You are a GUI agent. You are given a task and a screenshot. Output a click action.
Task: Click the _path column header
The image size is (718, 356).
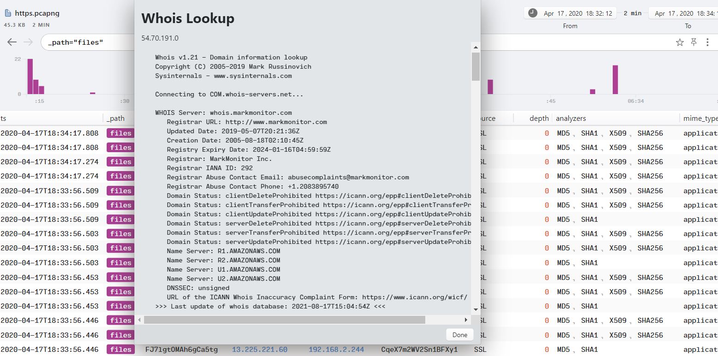pos(116,119)
